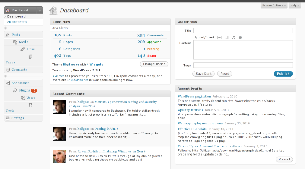Open the Media menu
This screenshot has width=305, height=169.
click(24, 42)
